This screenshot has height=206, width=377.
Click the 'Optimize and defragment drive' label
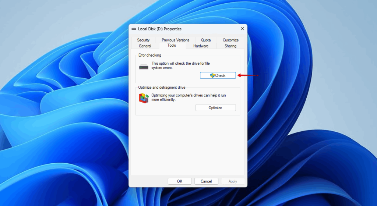point(162,88)
